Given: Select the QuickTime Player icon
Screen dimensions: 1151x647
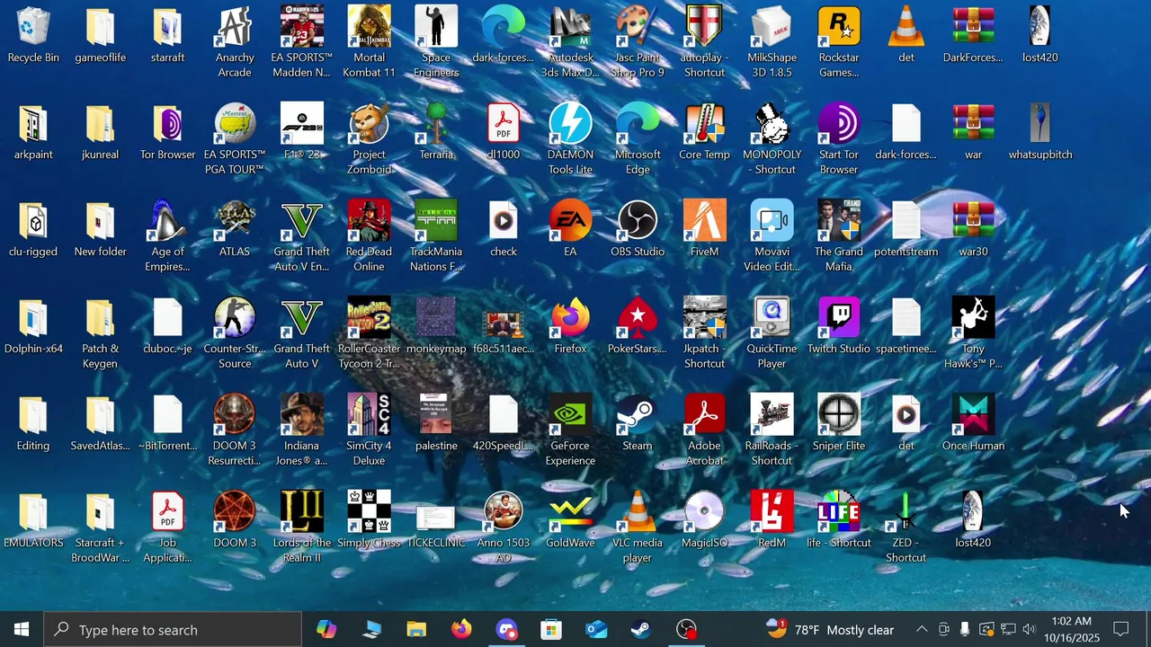Looking at the screenshot, I should coord(772,332).
